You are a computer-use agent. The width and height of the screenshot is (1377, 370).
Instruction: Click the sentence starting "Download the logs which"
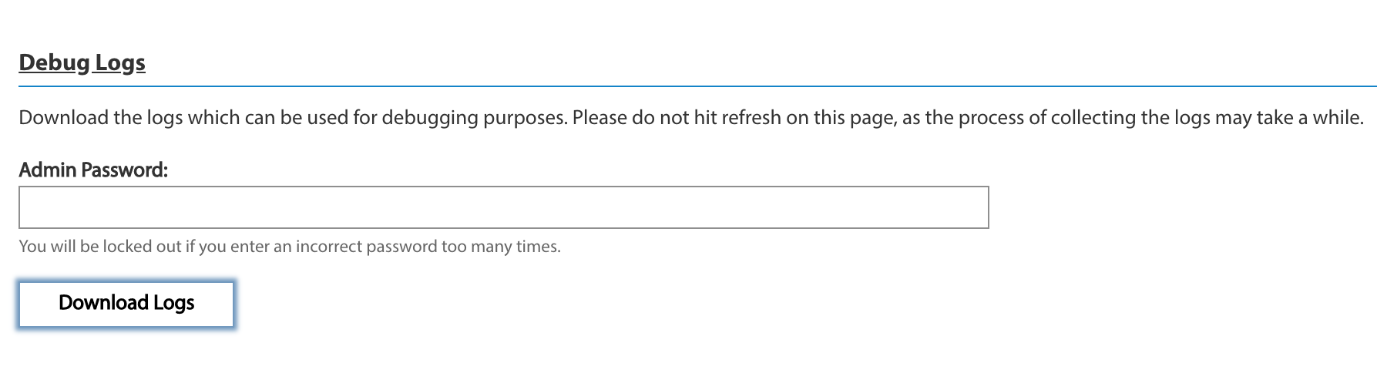pos(294,118)
